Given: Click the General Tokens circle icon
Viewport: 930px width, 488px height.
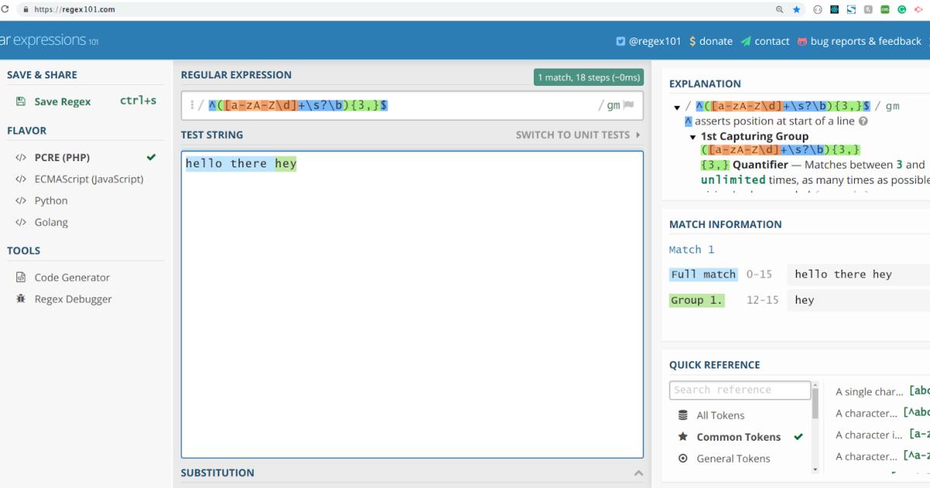Looking at the screenshot, I should pos(683,459).
